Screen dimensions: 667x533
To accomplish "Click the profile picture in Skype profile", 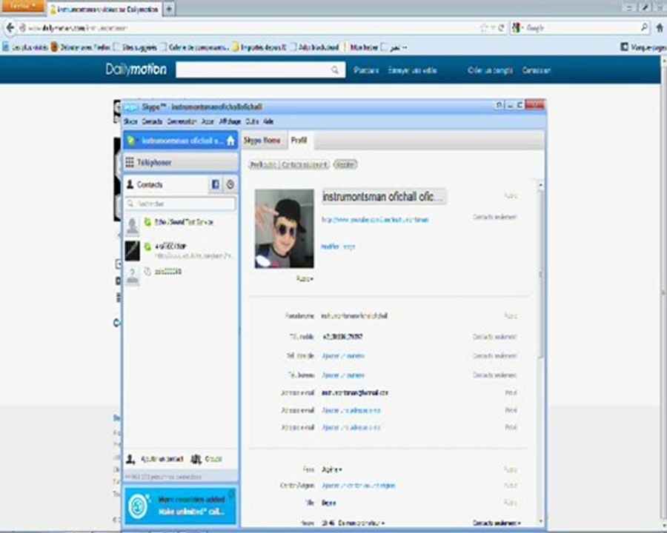I will pyautogui.click(x=284, y=229).
